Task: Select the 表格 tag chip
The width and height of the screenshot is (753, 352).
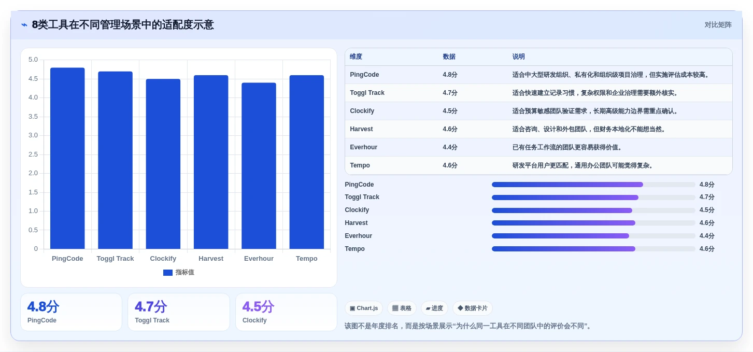Action: 402,308
